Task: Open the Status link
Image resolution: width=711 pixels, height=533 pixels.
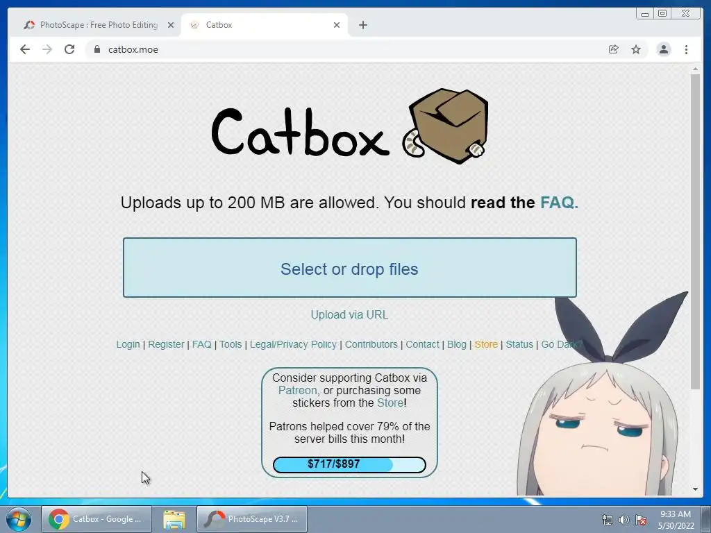Action: tap(519, 344)
